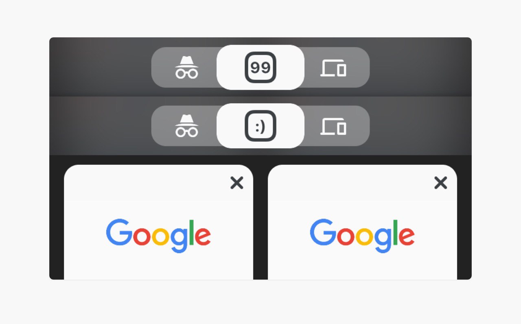Tap white selected pill around :) counter

pyautogui.click(x=260, y=126)
